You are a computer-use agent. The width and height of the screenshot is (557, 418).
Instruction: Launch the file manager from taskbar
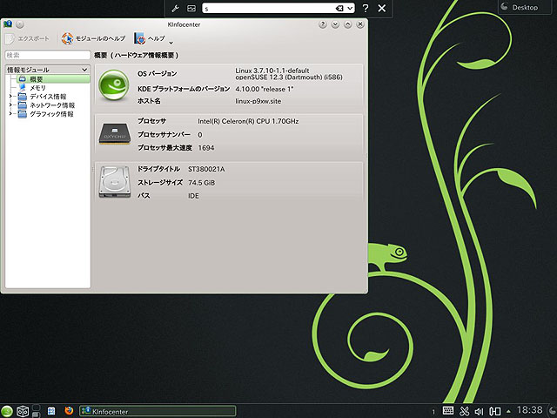click(51, 411)
